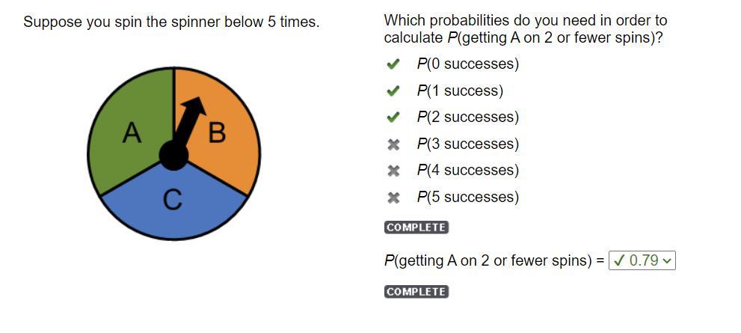Click the black center hub of the spinner
The width and height of the screenshot is (741, 333).
[x=173, y=155]
